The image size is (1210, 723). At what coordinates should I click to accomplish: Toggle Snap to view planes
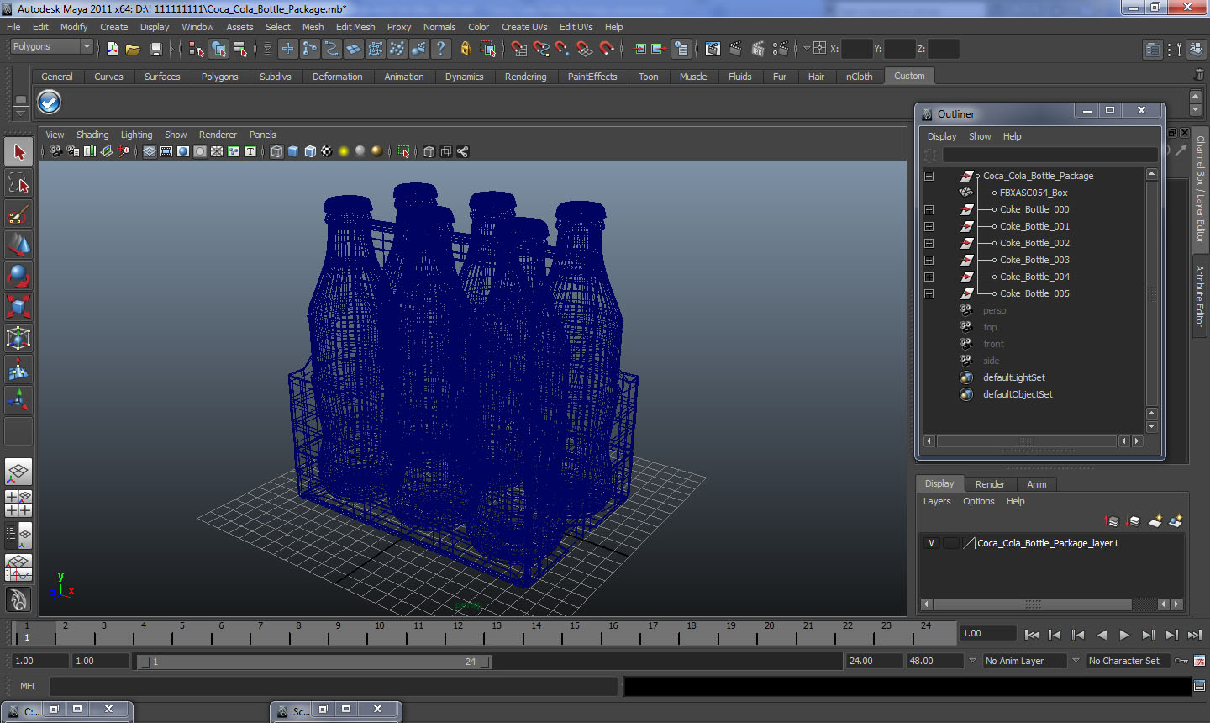click(585, 49)
